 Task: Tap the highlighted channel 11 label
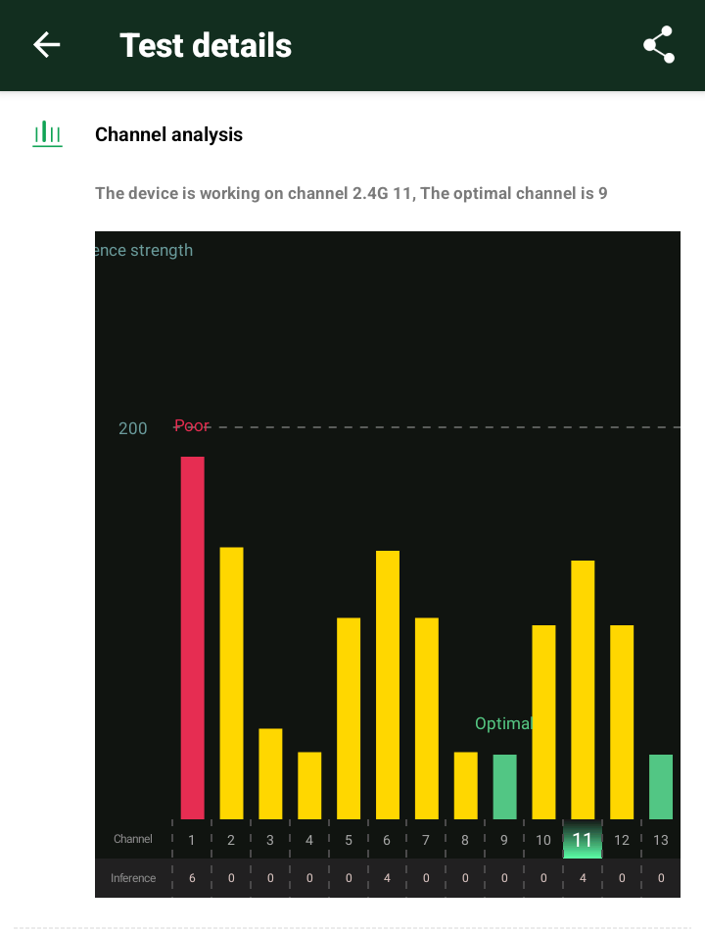coord(583,840)
